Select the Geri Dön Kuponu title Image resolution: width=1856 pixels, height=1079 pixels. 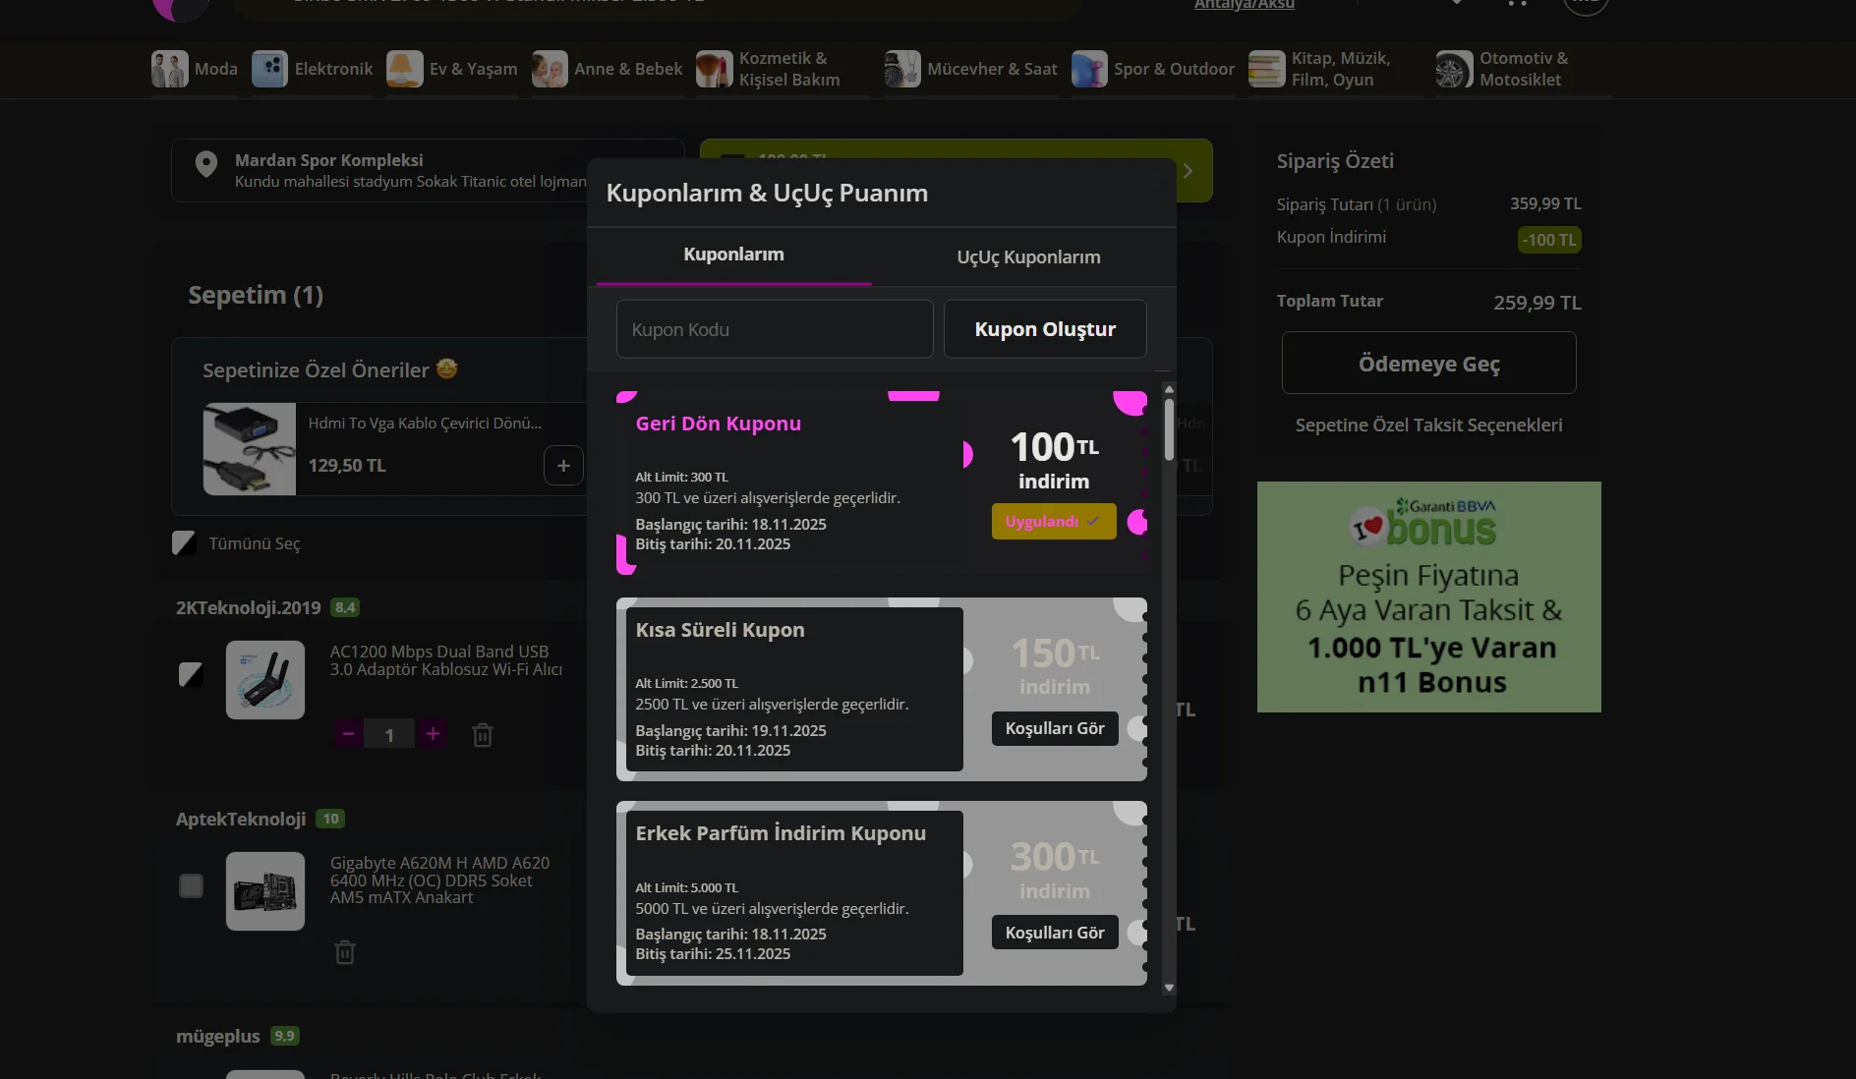(x=719, y=424)
